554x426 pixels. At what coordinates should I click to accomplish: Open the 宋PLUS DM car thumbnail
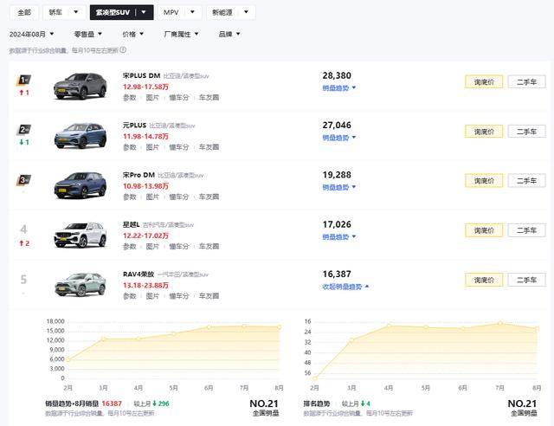(x=81, y=86)
